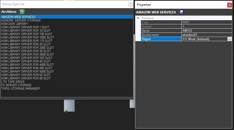Select HSM LIBRARY DRIVER FOR 80 SLOT
The width and height of the screenshot is (234, 130).
(26, 78)
